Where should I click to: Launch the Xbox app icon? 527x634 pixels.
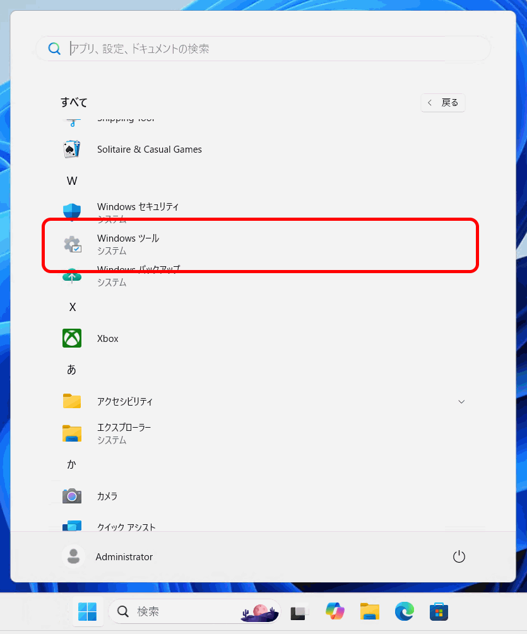pyautogui.click(x=72, y=338)
